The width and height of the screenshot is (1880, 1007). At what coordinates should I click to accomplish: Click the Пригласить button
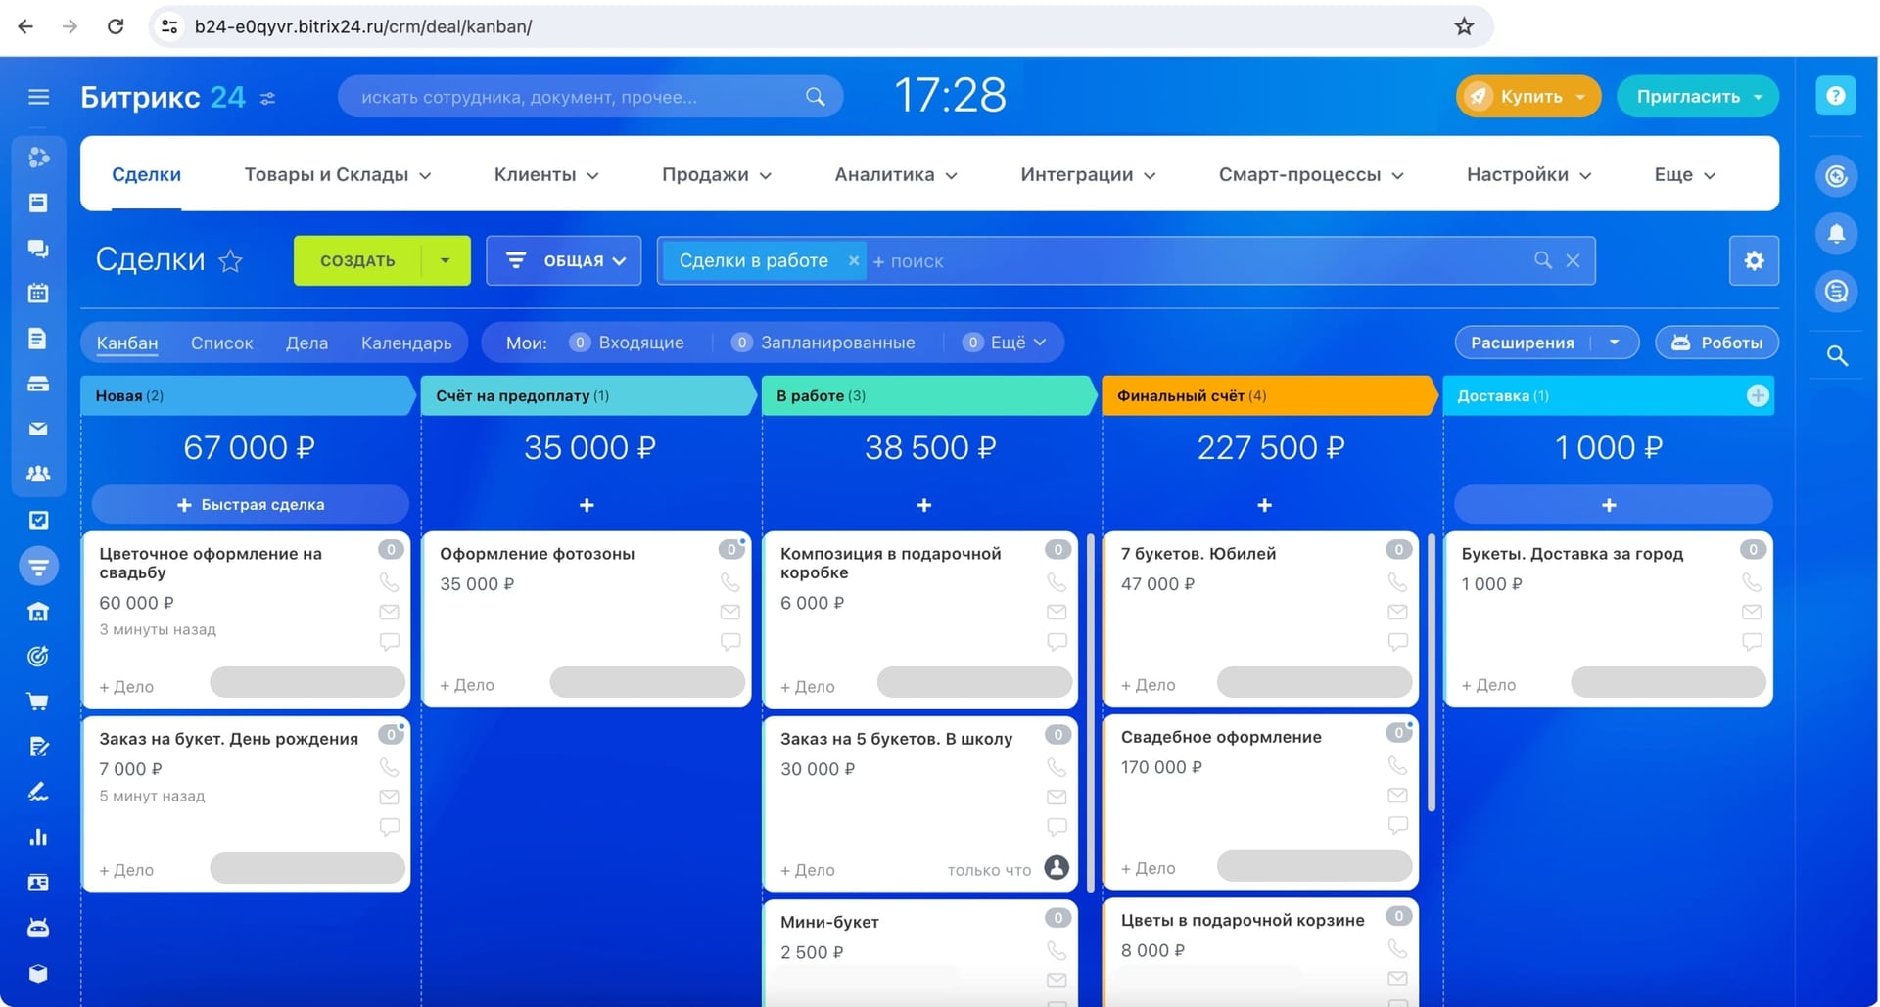tap(1697, 96)
